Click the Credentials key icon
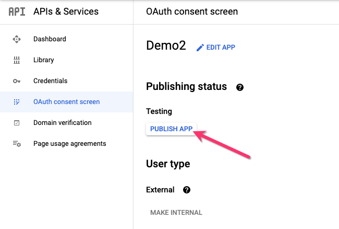The width and height of the screenshot is (339, 229). tap(17, 81)
